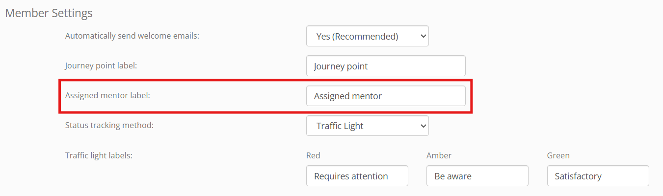The height and width of the screenshot is (196, 663).
Task: Select the Amber 'Be aware' input field
Action: pos(477,176)
